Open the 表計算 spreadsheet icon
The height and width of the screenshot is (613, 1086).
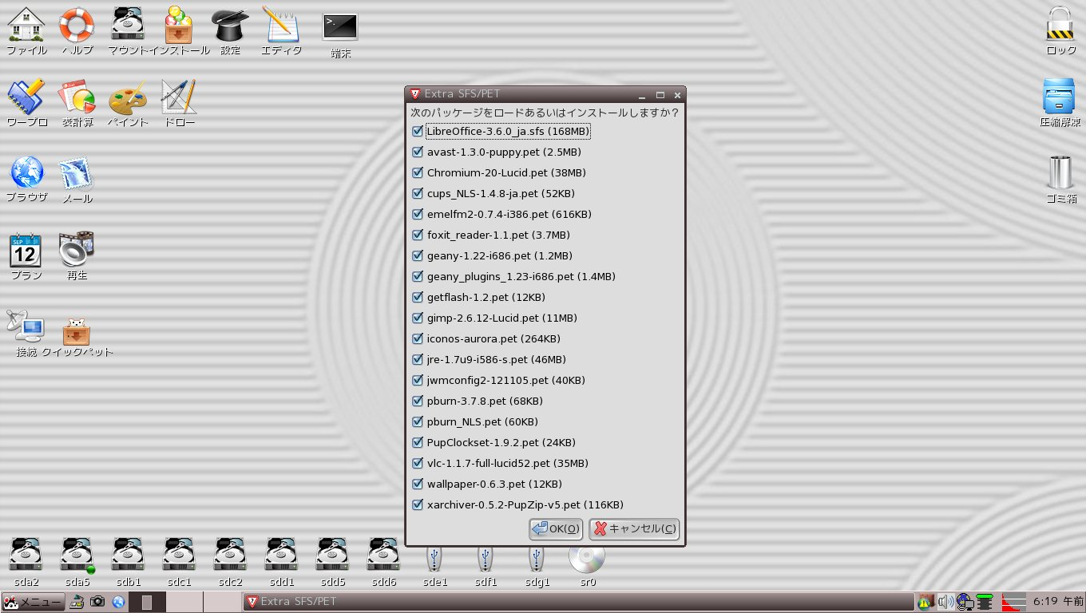(x=77, y=97)
